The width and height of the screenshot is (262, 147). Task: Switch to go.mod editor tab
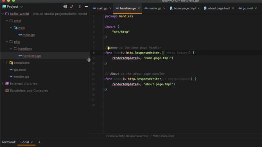[247, 8]
